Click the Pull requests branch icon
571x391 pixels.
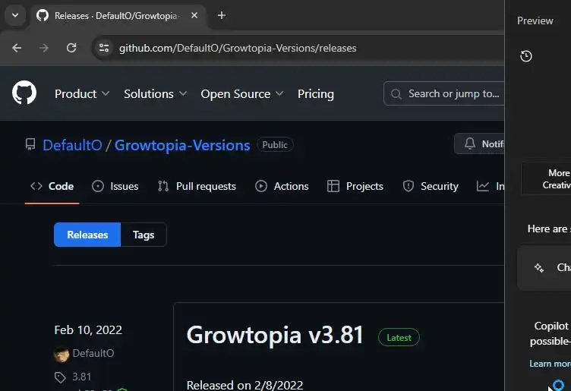[163, 187]
